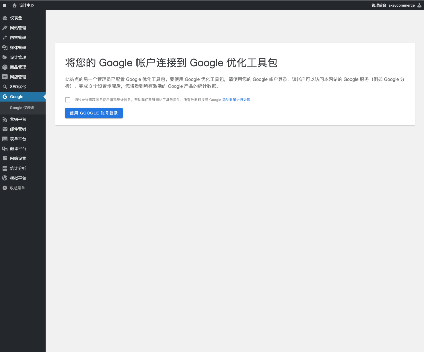Click the home icon beside 设计中心
The width and height of the screenshot is (424, 352).
tap(15, 5)
